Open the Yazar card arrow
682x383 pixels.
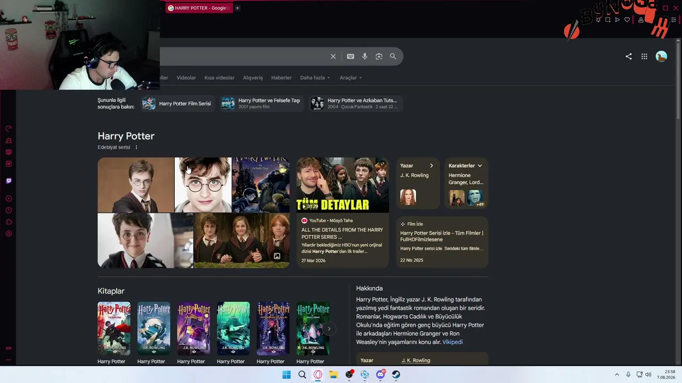coord(432,165)
